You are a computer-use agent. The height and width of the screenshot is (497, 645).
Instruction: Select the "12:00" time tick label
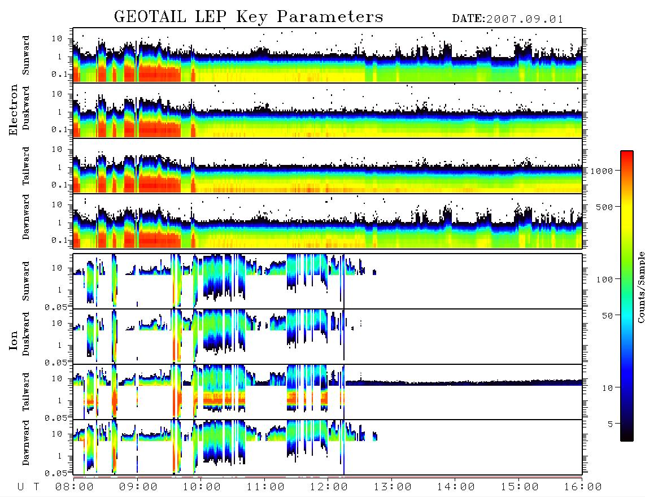[329, 487]
